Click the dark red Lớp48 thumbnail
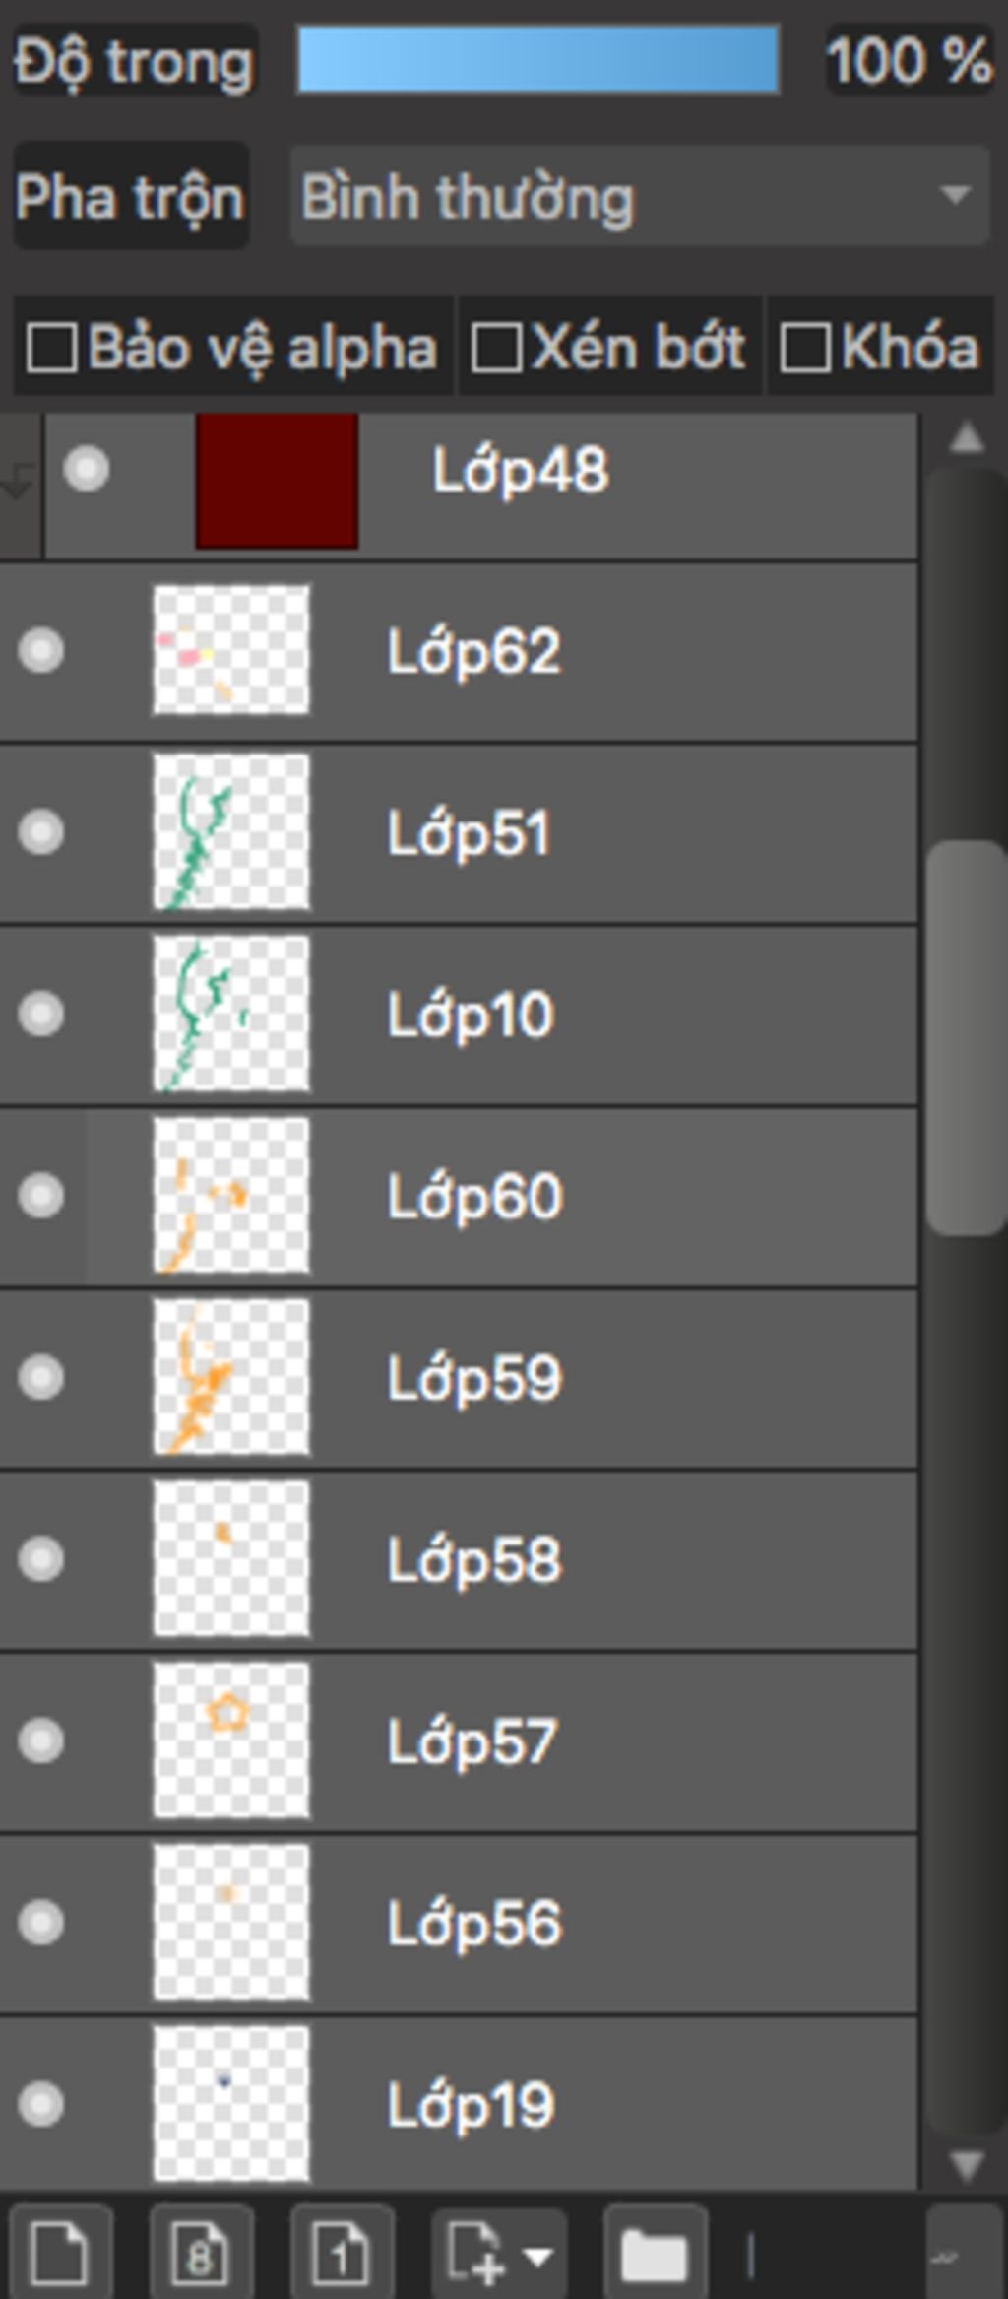The width and height of the screenshot is (1008, 2299). tap(277, 480)
